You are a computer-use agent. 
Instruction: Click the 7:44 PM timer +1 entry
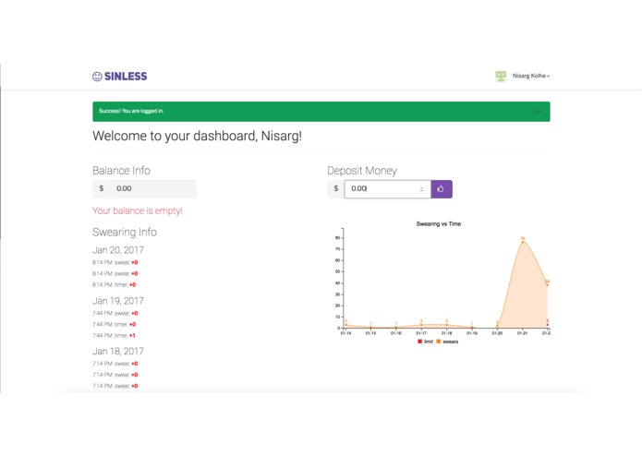pyautogui.click(x=114, y=335)
